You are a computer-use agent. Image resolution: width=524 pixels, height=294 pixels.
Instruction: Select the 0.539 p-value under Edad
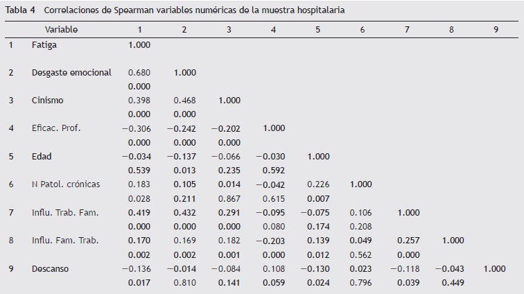pos(139,171)
